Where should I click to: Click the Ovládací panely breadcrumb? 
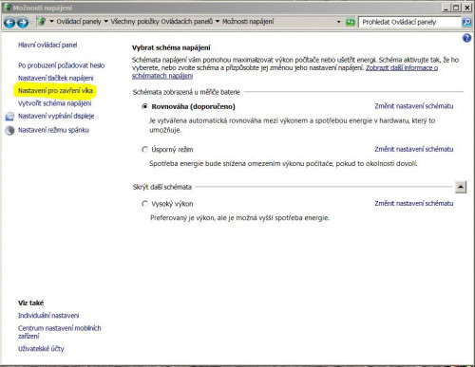point(79,22)
